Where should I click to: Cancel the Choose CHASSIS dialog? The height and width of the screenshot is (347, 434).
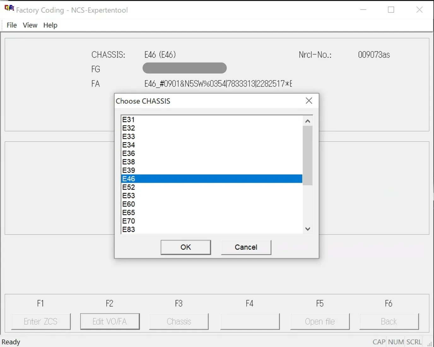pyautogui.click(x=246, y=247)
